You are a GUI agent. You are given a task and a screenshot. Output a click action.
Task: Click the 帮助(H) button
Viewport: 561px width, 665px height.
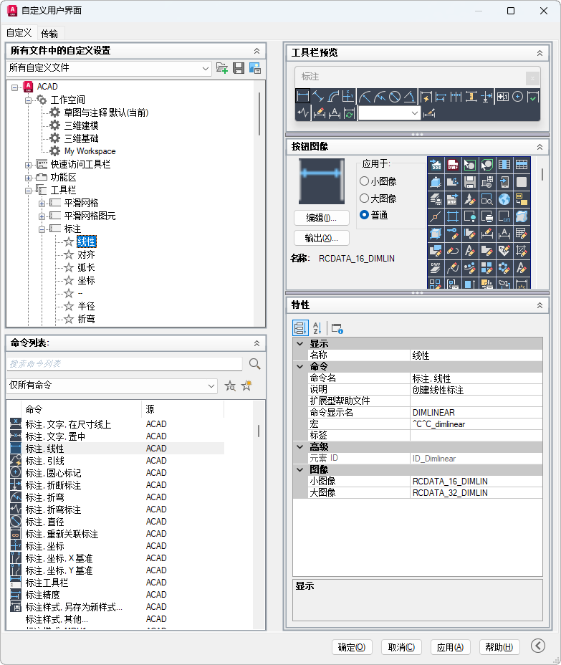point(499,647)
